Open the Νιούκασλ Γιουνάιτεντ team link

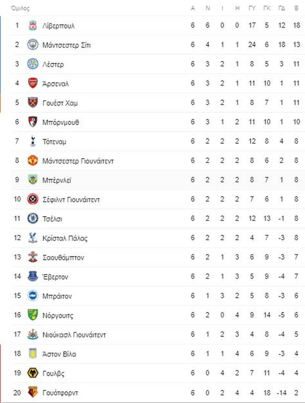pos(74,335)
